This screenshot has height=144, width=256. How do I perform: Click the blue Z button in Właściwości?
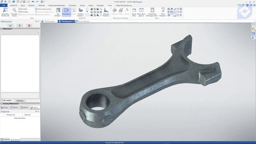(20, 26)
